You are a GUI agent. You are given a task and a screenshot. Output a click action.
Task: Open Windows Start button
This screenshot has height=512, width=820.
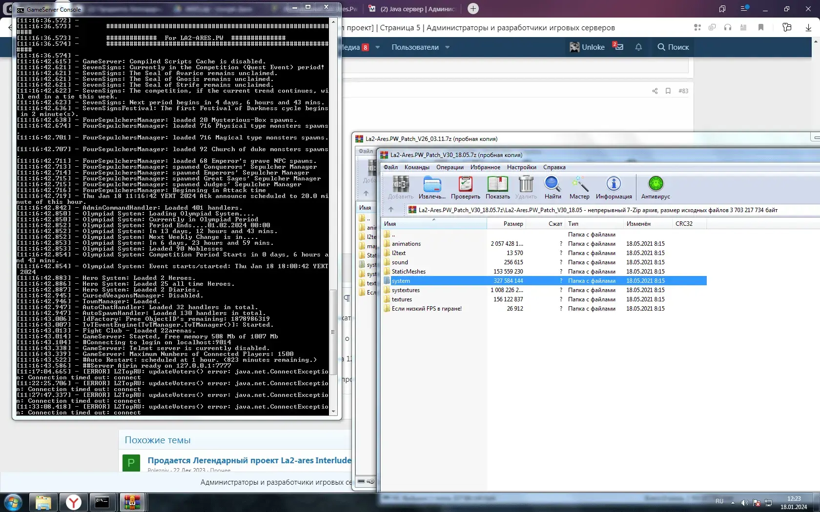point(13,502)
